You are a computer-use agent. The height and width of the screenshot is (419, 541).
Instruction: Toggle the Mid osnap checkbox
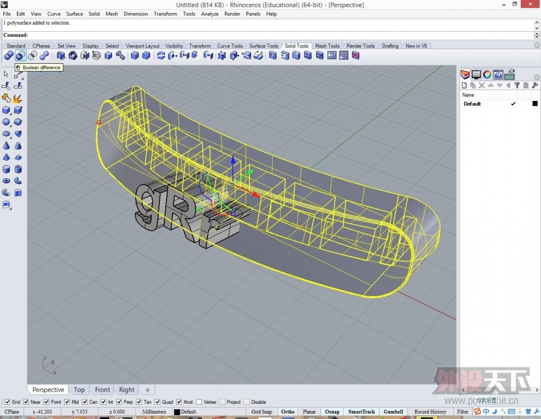pyautogui.click(x=67, y=402)
